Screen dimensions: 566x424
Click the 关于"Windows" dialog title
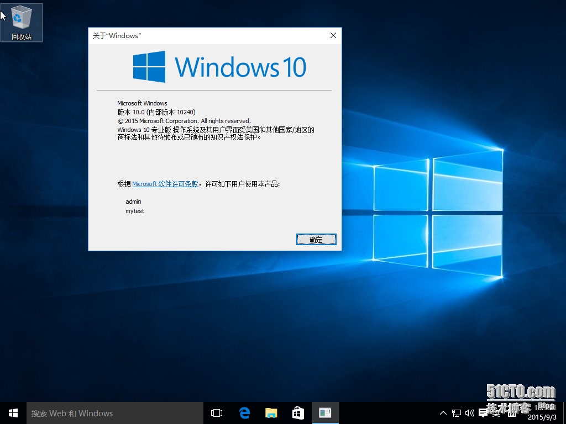click(117, 35)
